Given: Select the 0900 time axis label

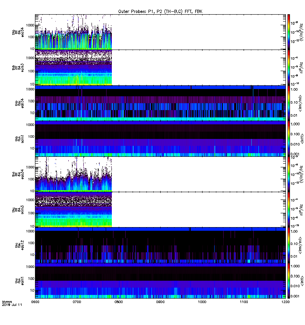Looking at the screenshot, I should [x=160, y=302].
